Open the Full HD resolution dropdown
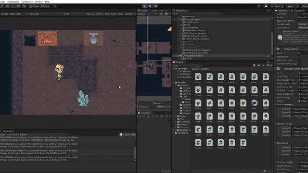 (x=14, y=14)
